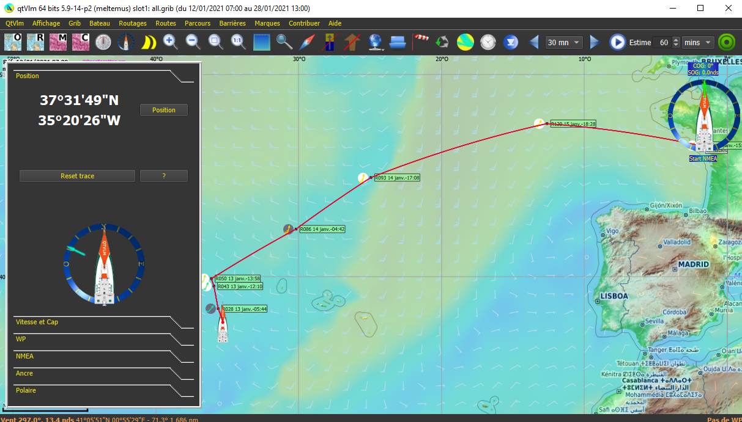Screen dimensions: 742x422
Task: Click the red-blue compass needle icon
Action: point(308,42)
